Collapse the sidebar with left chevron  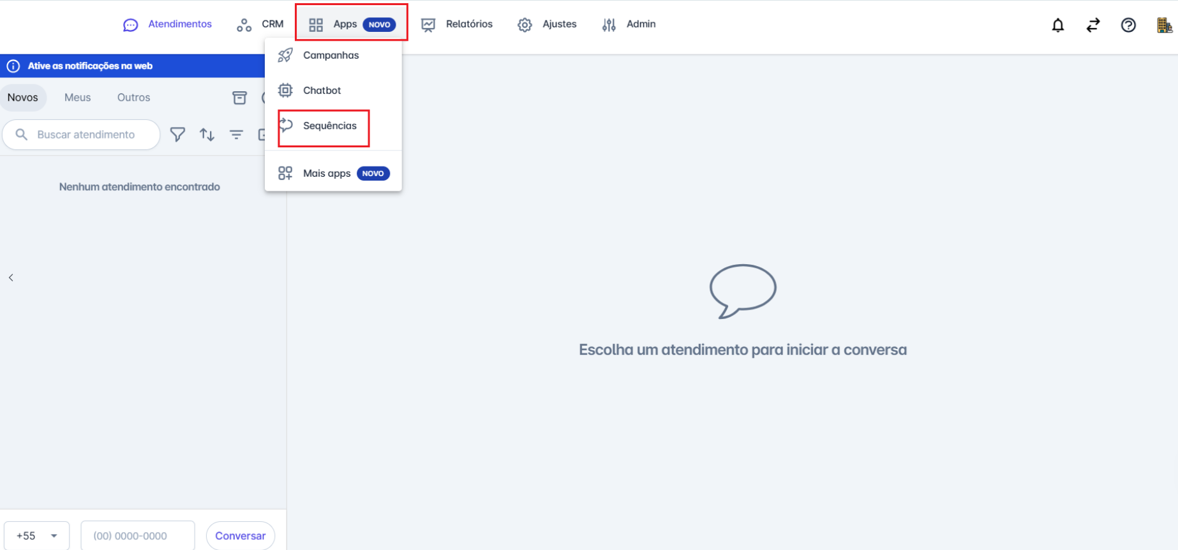click(x=11, y=278)
